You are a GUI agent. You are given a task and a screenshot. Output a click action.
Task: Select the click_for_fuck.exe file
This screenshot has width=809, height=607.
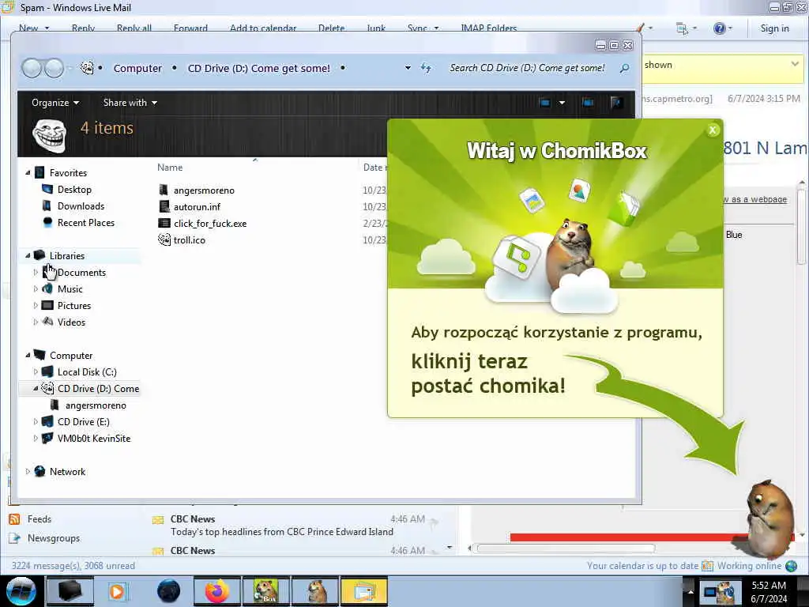click(202, 223)
